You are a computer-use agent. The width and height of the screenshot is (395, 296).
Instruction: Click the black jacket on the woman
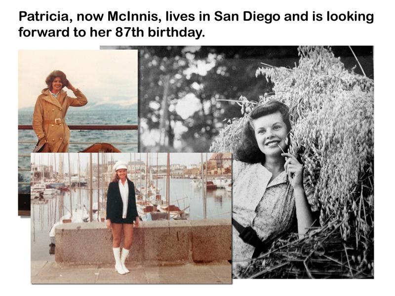pyautogui.click(x=121, y=200)
